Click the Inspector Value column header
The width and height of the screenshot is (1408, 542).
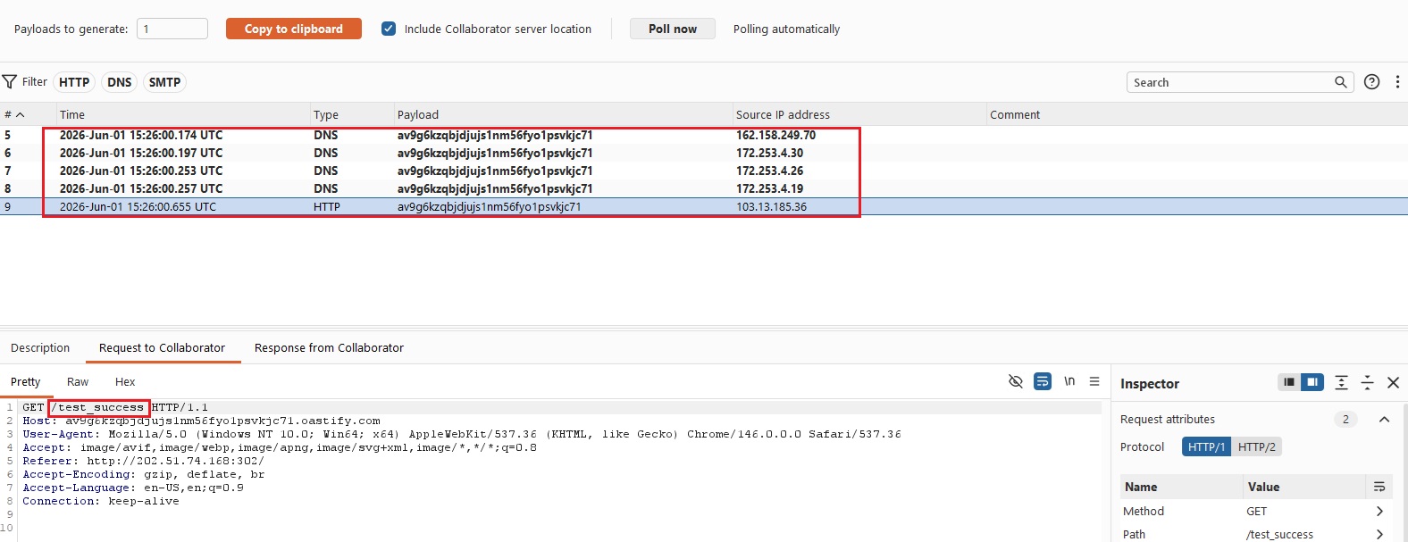(x=1305, y=487)
